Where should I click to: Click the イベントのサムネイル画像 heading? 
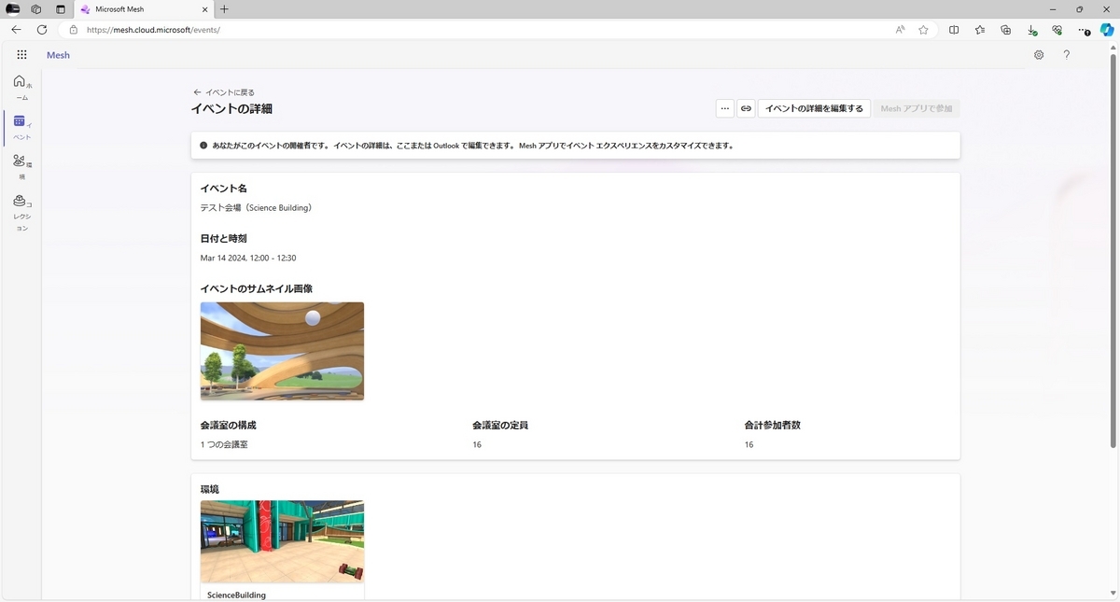coord(256,289)
